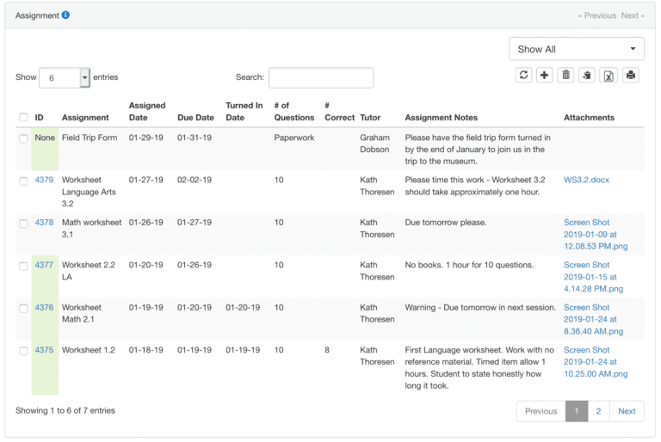Image resolution: width=661 pixels, height=442 pixels.
Task: Toggle the select-all checkbox in header
Action: tap(24, 118)
